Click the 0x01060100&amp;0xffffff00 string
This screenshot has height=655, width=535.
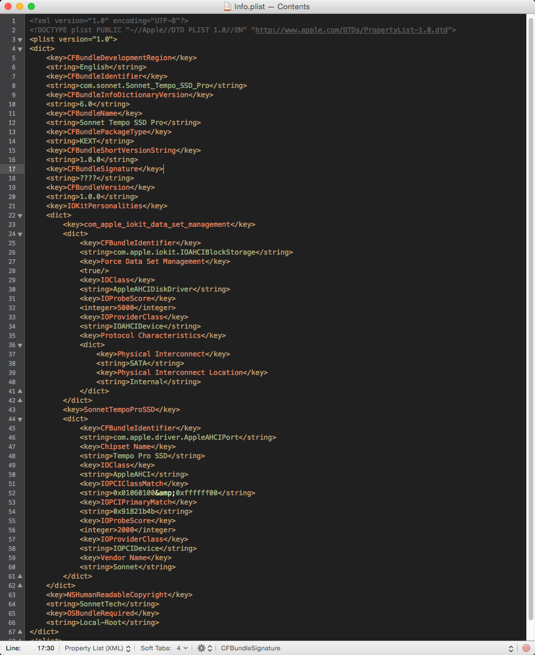[165, 493]
